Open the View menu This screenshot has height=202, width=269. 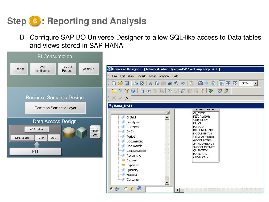(x=131, y=76)
